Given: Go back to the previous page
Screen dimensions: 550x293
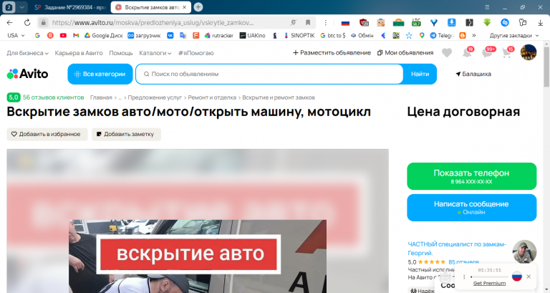Looking at the screenshot, I should pyautogui.click(x=9, y=22).
